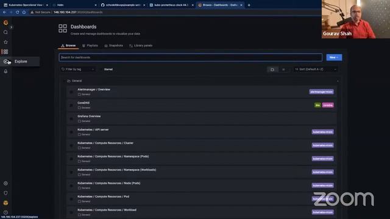Click the coredns tag

click(x=328, y=105)
